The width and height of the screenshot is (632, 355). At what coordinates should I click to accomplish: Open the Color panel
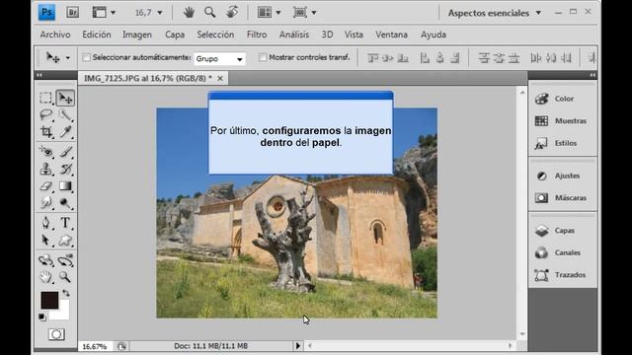pos(563,99)
